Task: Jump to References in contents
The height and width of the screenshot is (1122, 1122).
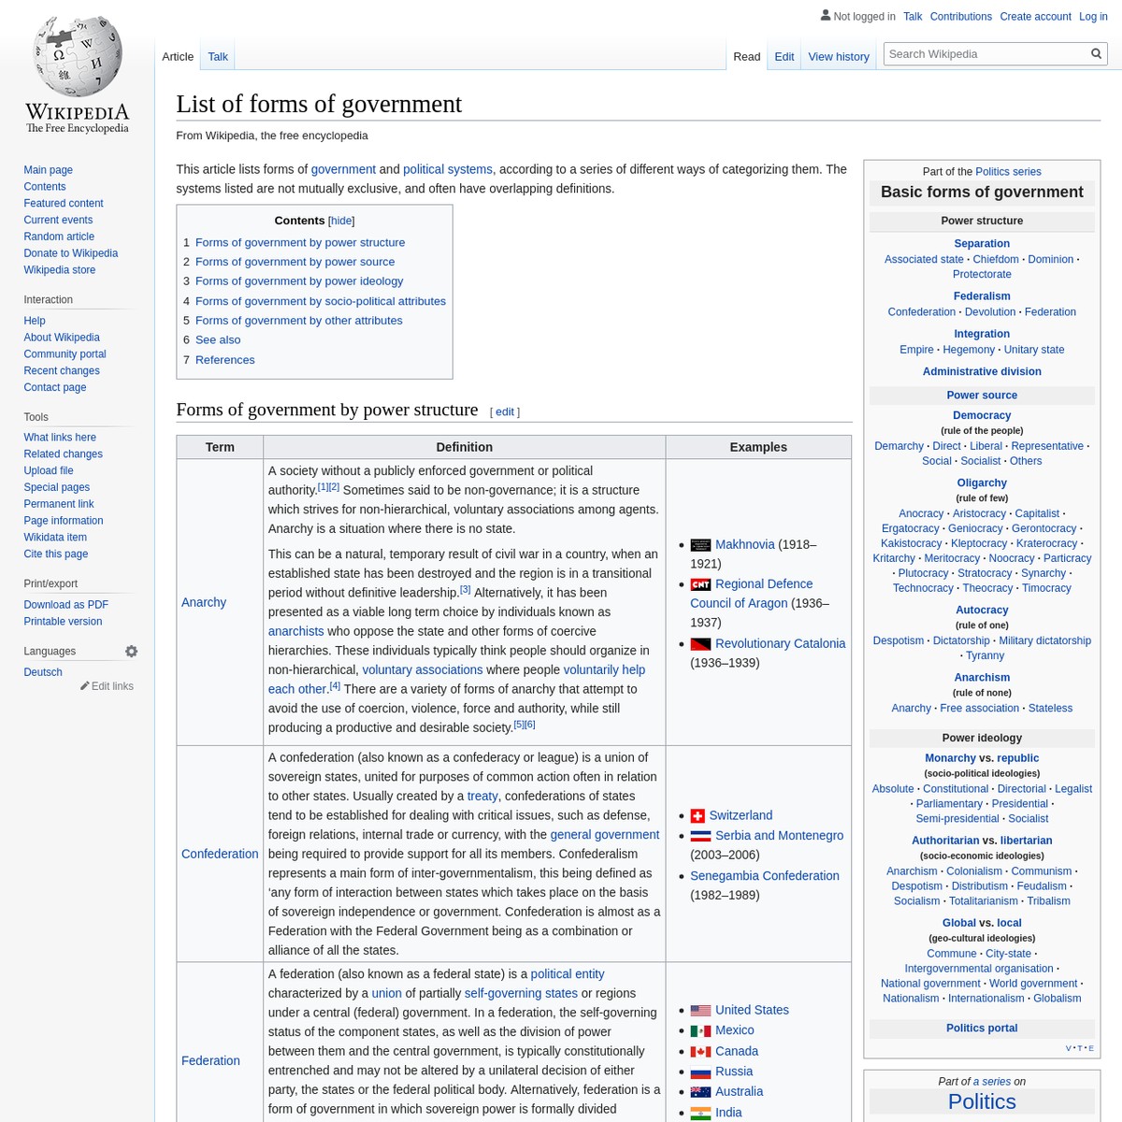Action: pos(224,360)
